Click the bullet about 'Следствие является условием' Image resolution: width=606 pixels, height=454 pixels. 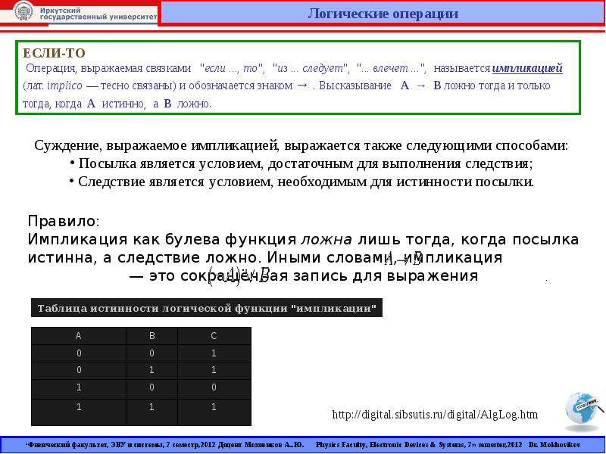pyautogui.click(x=301, y=182)
